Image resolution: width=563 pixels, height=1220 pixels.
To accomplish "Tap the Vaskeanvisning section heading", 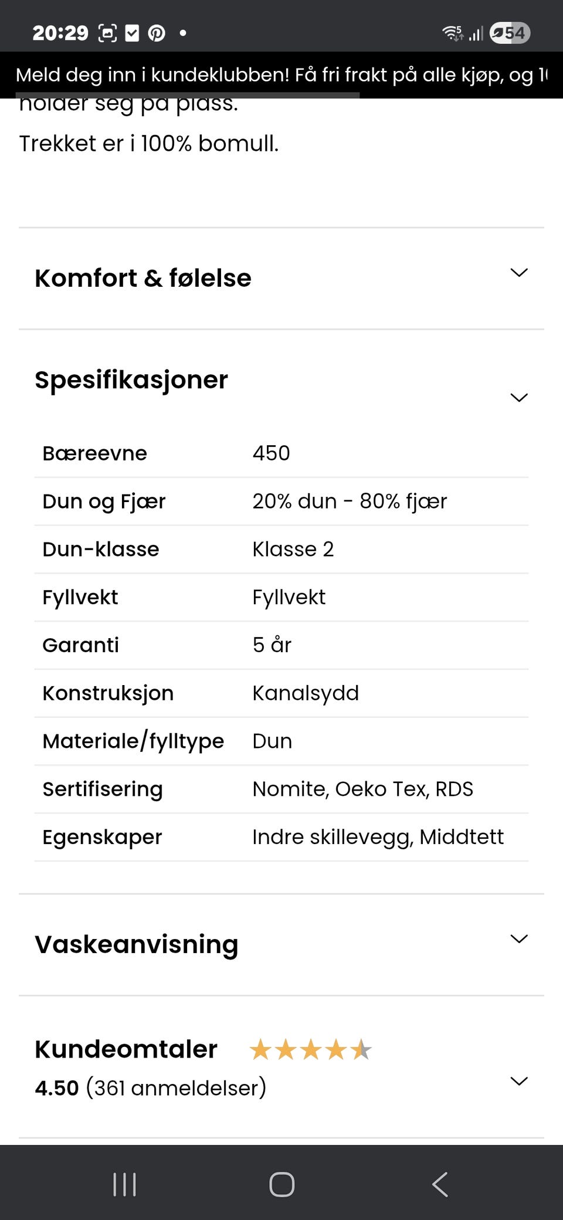I will 137,944.
